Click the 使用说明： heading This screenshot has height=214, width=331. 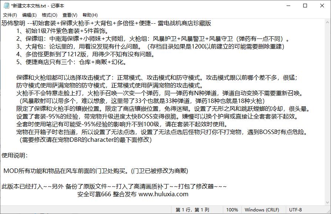tap(14, 156)
